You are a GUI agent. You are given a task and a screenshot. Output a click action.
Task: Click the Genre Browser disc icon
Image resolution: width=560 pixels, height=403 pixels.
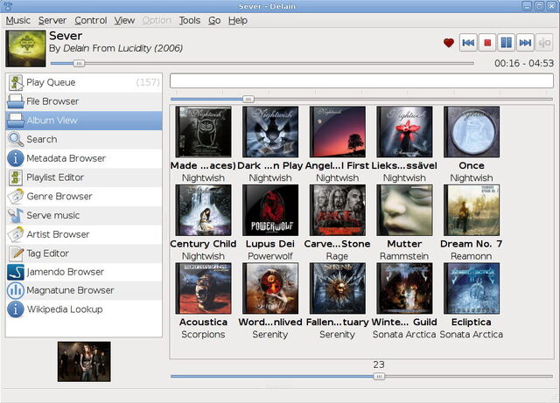[x=16, y=197]
